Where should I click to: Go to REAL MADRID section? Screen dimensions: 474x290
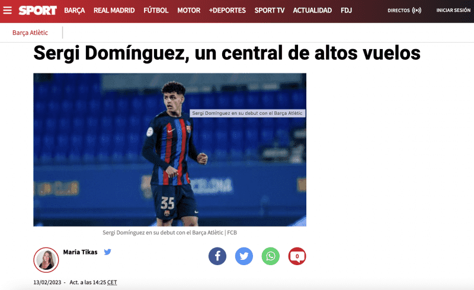[114, 10]
